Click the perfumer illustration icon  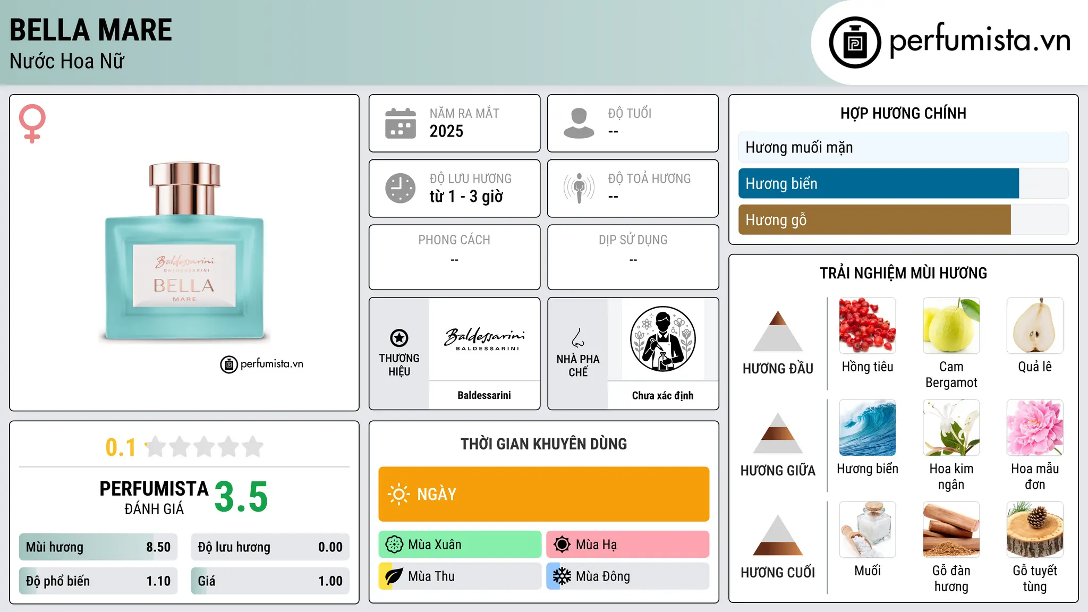pyautogui.click(x=662, y=339)
